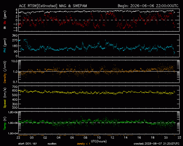
Task: Click the '20' hour tick label
Action: pyautogui.click(x=166, y=138)
